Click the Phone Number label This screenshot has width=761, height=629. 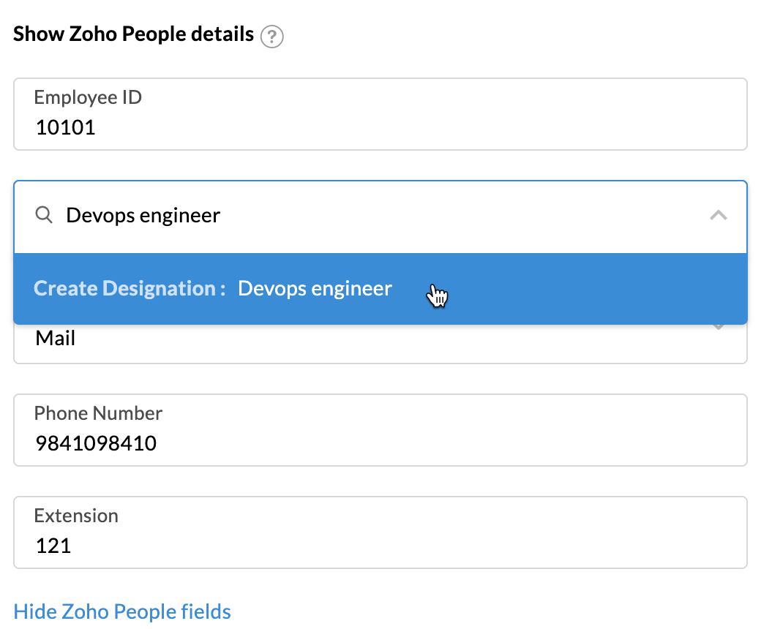98,413
